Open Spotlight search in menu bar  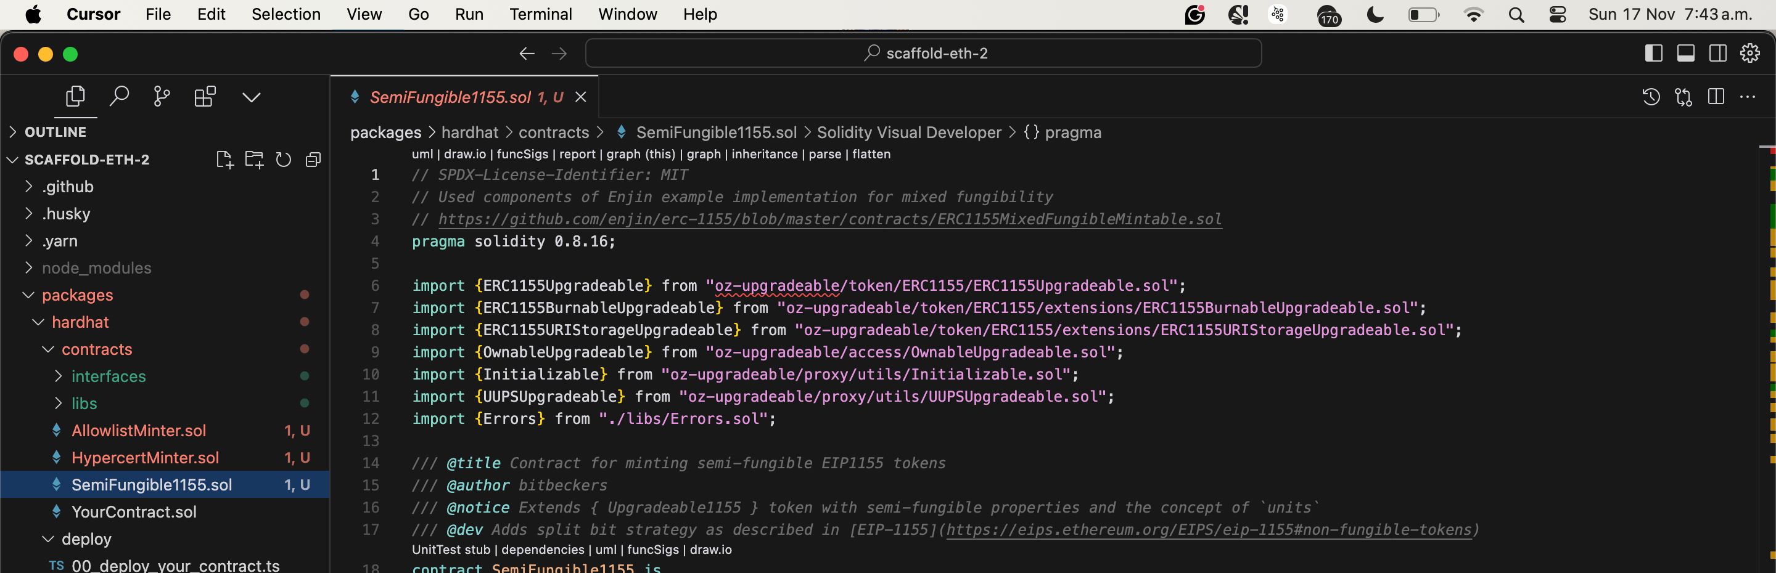point(1516,14)
